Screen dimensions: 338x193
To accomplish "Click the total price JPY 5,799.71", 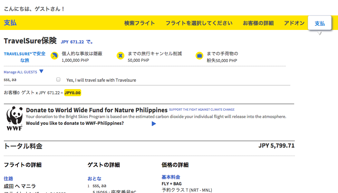I will click(276, 146).
